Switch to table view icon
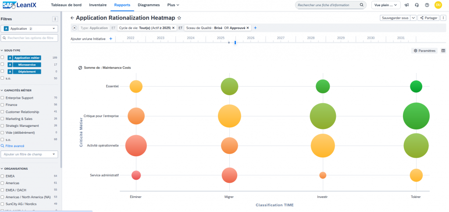The image size is (449, 212). tap(443, 51)
